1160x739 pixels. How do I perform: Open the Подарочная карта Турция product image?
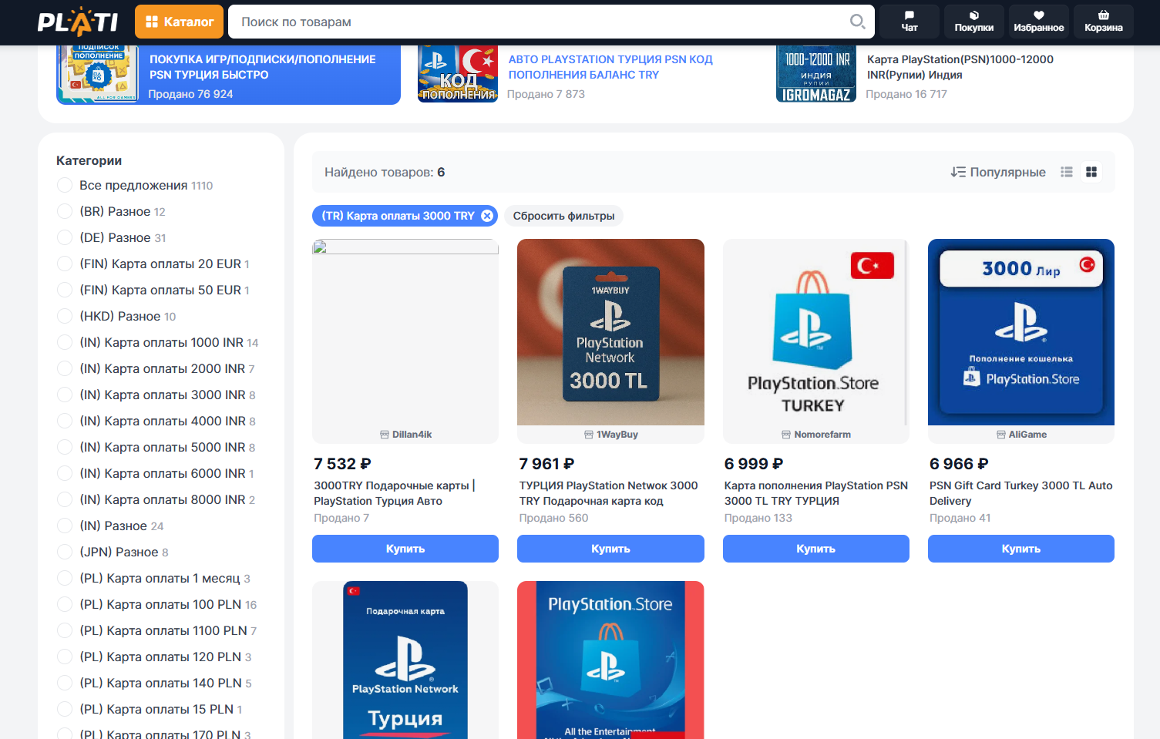coord(405,660)
